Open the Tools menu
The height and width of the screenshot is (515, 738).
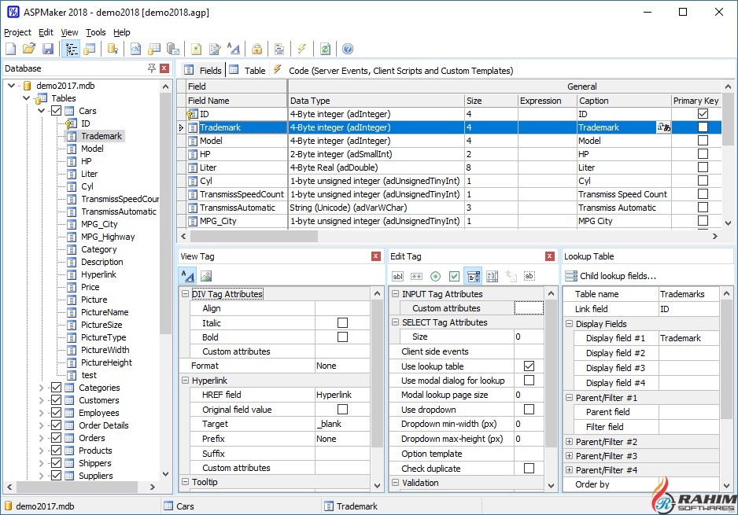(95, 32)
